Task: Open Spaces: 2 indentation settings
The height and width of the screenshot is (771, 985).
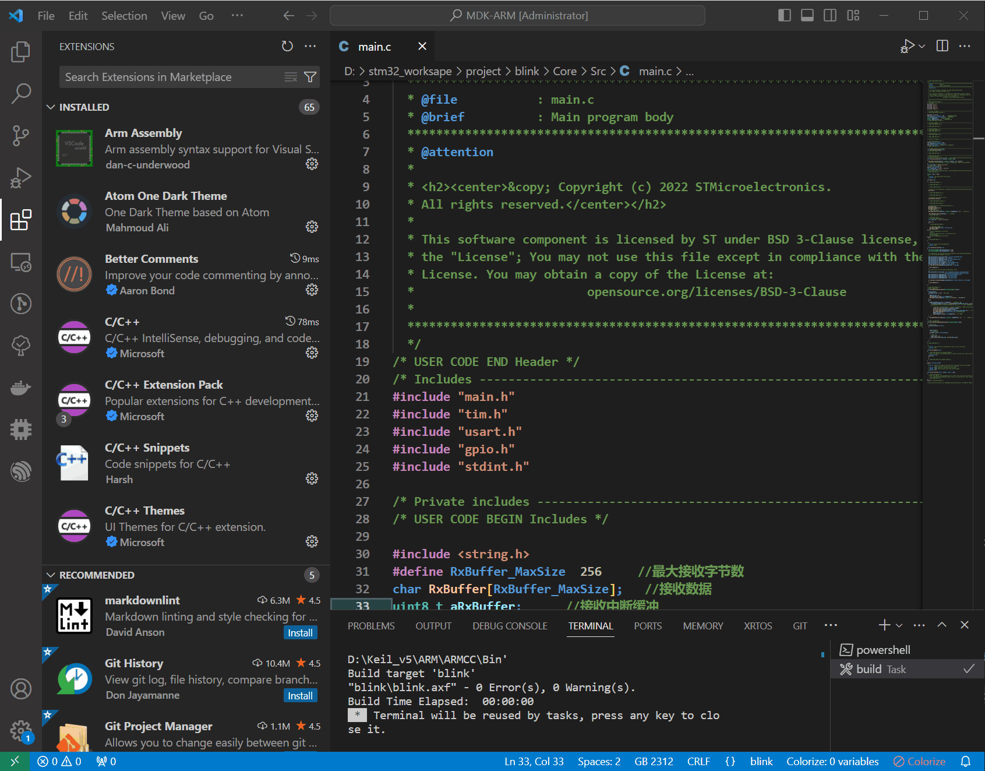Action: pyautogui.click(x=599, y=761)
